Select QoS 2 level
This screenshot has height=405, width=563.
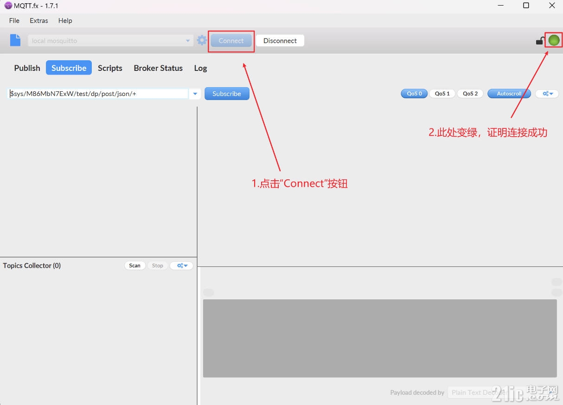click(470, 94)
